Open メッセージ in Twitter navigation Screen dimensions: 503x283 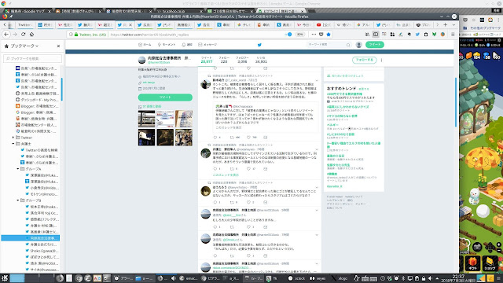(207, 45)
